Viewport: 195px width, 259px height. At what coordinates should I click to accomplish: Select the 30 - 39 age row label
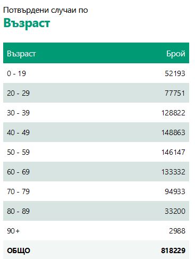[18, 113]
